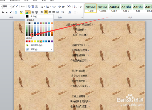Open the 渐变(G) gradient submenu
The image size is (152, 110).
point(39,49)
